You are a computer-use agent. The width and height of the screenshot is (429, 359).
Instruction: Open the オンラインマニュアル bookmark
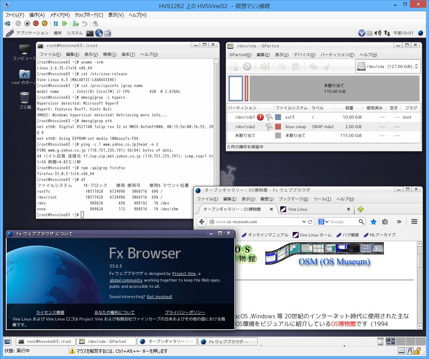pos(265,235)
